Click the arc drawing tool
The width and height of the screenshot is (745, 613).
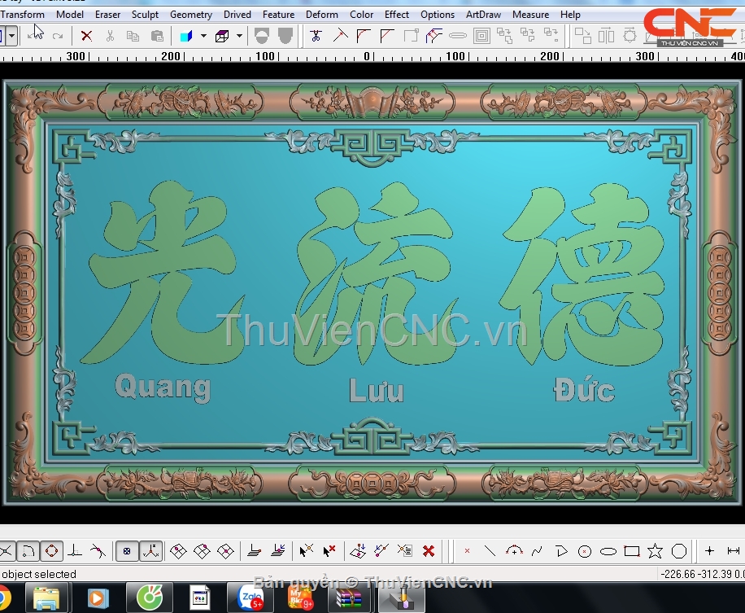coord(513,551)
